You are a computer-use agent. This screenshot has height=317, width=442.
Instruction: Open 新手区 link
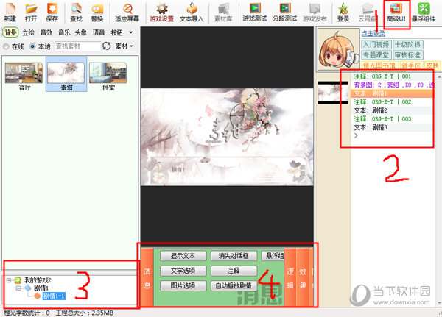411,65
